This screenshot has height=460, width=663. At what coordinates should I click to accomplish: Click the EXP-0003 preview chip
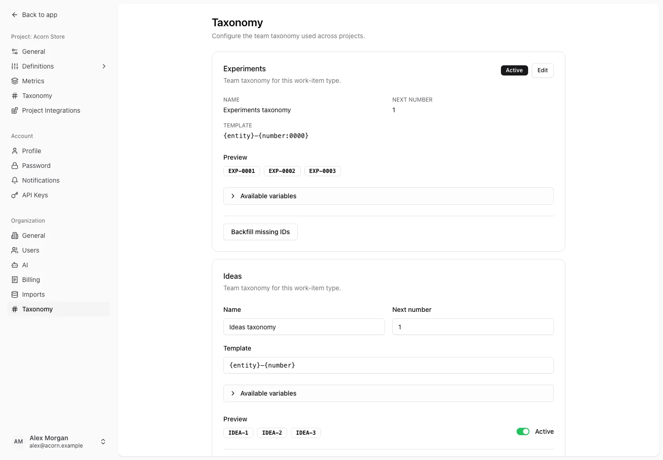pyautogui.click(x=322, y=171)
